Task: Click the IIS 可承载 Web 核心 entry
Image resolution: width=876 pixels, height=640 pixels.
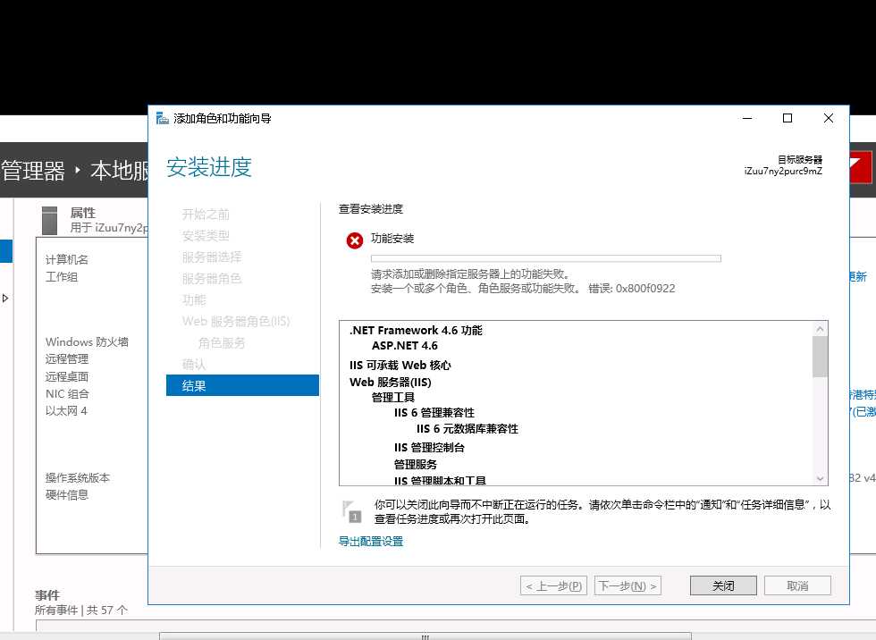Action: [x=400, y=366]
